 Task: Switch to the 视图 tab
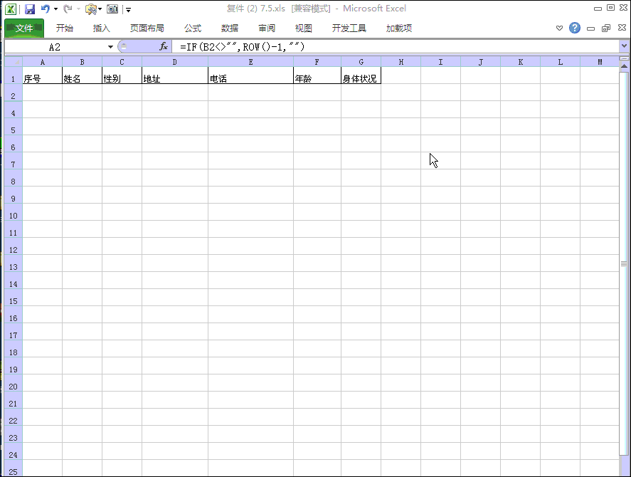click(304, 28)
